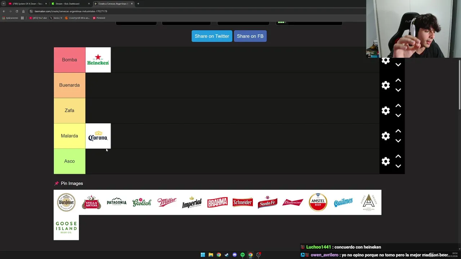Screen dimensions: 461x259
Task: Open Discord from the taskbar
Action: 234,255
